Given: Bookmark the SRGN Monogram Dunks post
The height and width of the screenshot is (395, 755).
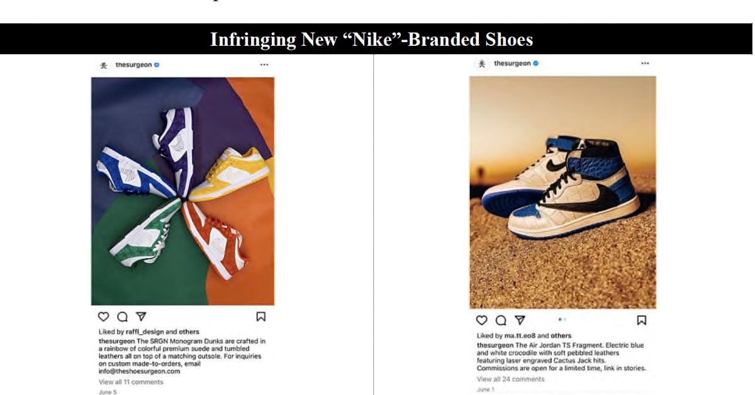Looking at the screenshot, I should (260, 316).
